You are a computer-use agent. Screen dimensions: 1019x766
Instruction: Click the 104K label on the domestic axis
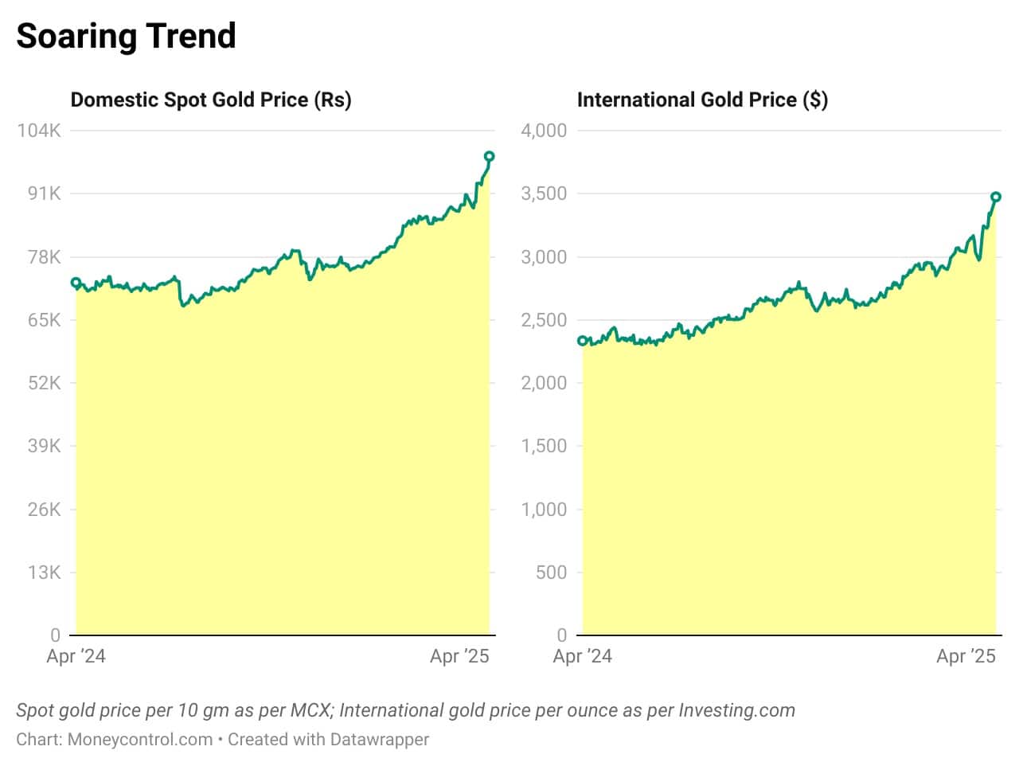coord(39,131)
